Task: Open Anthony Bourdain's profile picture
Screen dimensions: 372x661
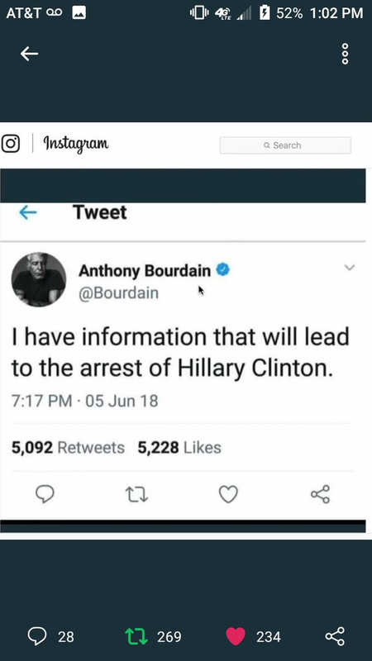Action: [39, 279]
